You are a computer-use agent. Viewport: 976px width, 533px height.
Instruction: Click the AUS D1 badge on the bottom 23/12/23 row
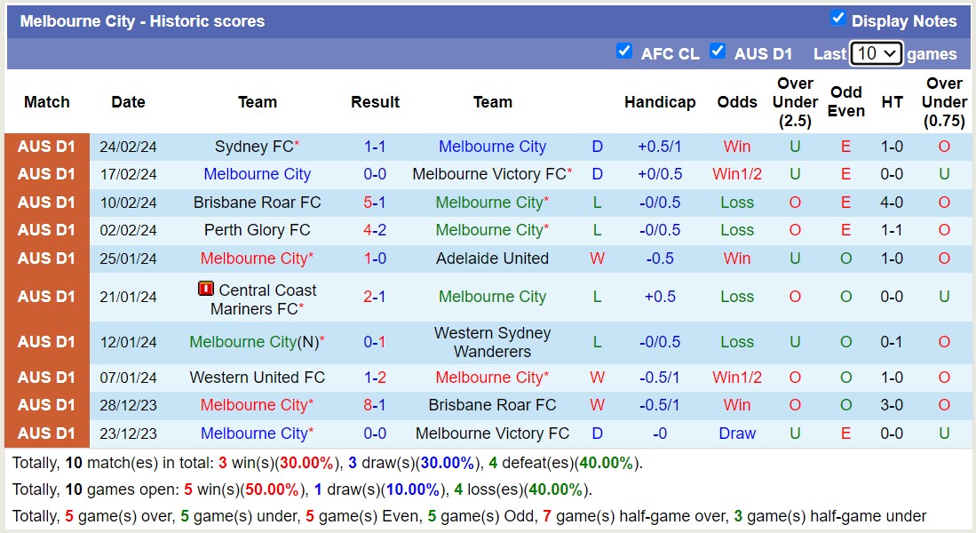[x=46, y=433]
